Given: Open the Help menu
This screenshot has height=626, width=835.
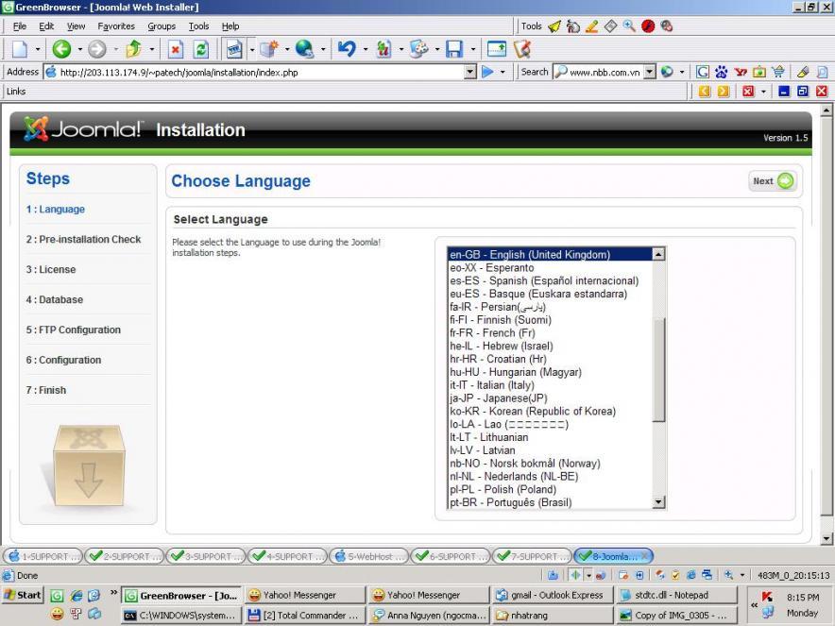Looking at the screenshot, I should click(x=230, y=26).
